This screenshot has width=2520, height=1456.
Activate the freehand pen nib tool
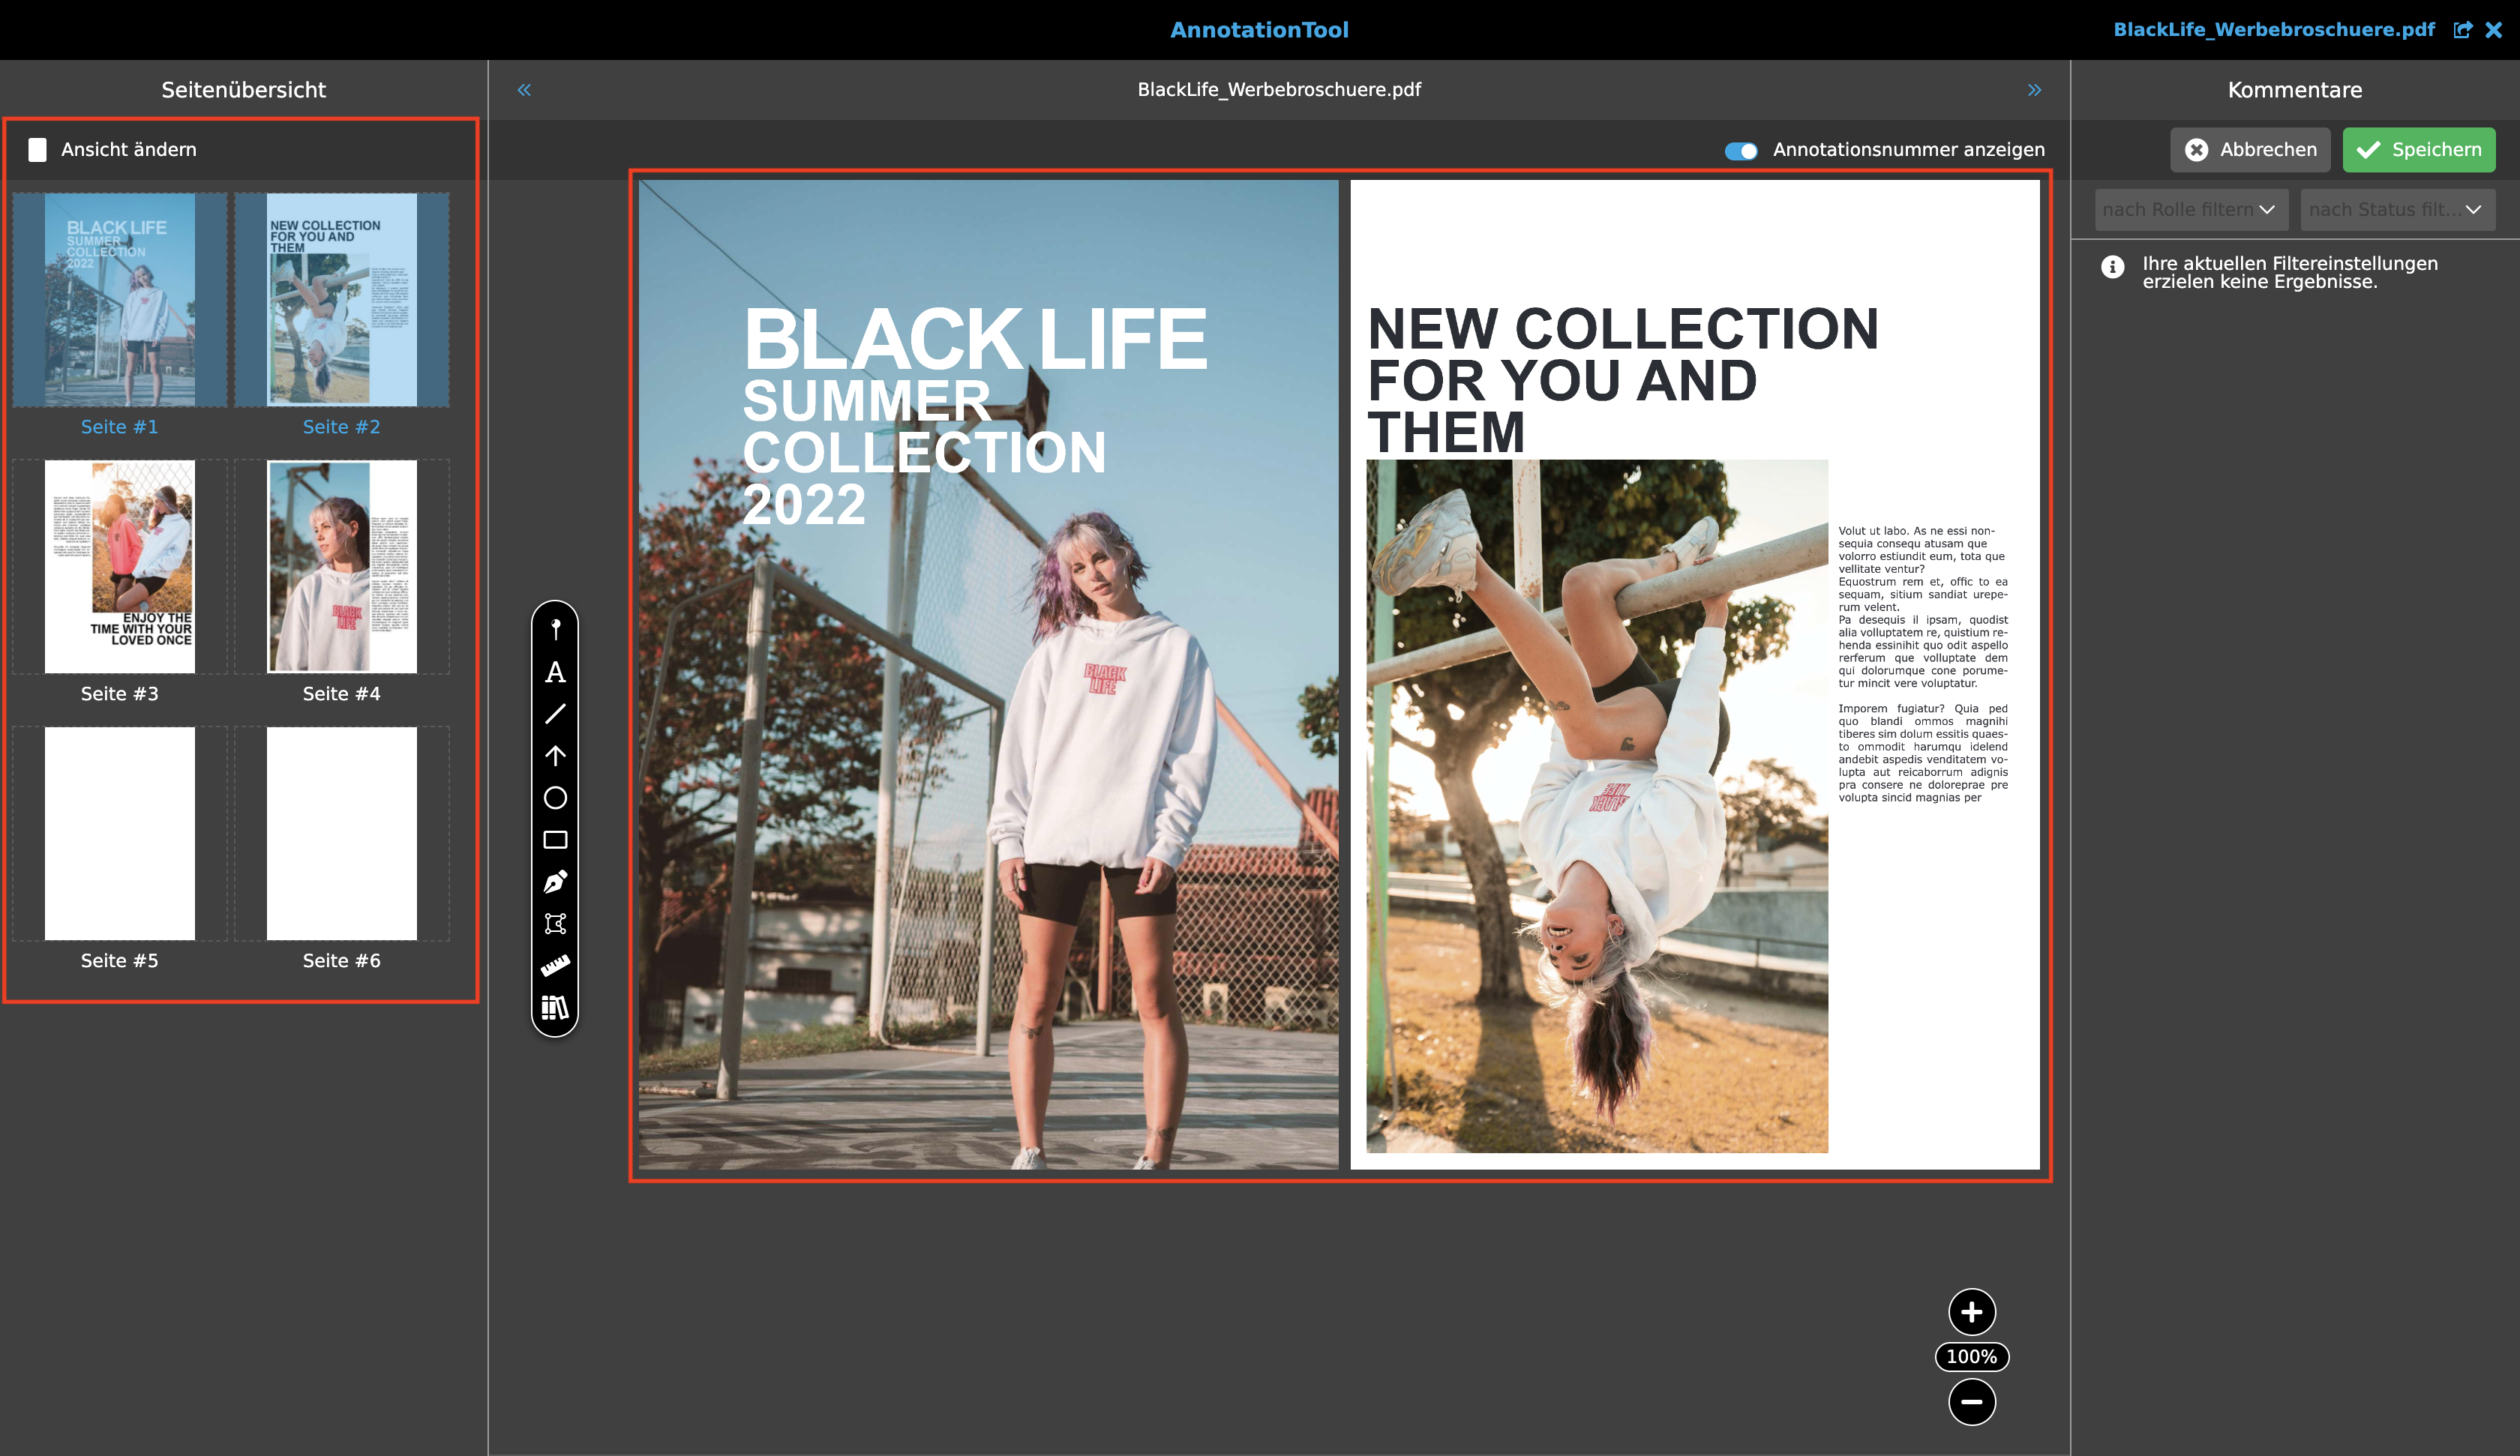tap(555, 882)
